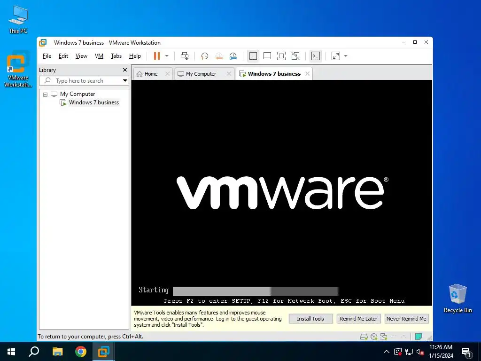This screenshot has height=361, width=481.
Task: Click inside the VM console display
Action: [282, 192]
